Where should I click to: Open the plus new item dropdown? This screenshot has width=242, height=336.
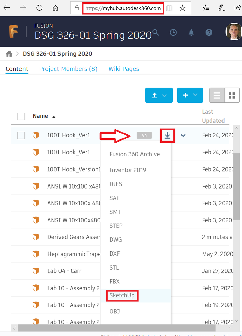click(x=190, y=95)
